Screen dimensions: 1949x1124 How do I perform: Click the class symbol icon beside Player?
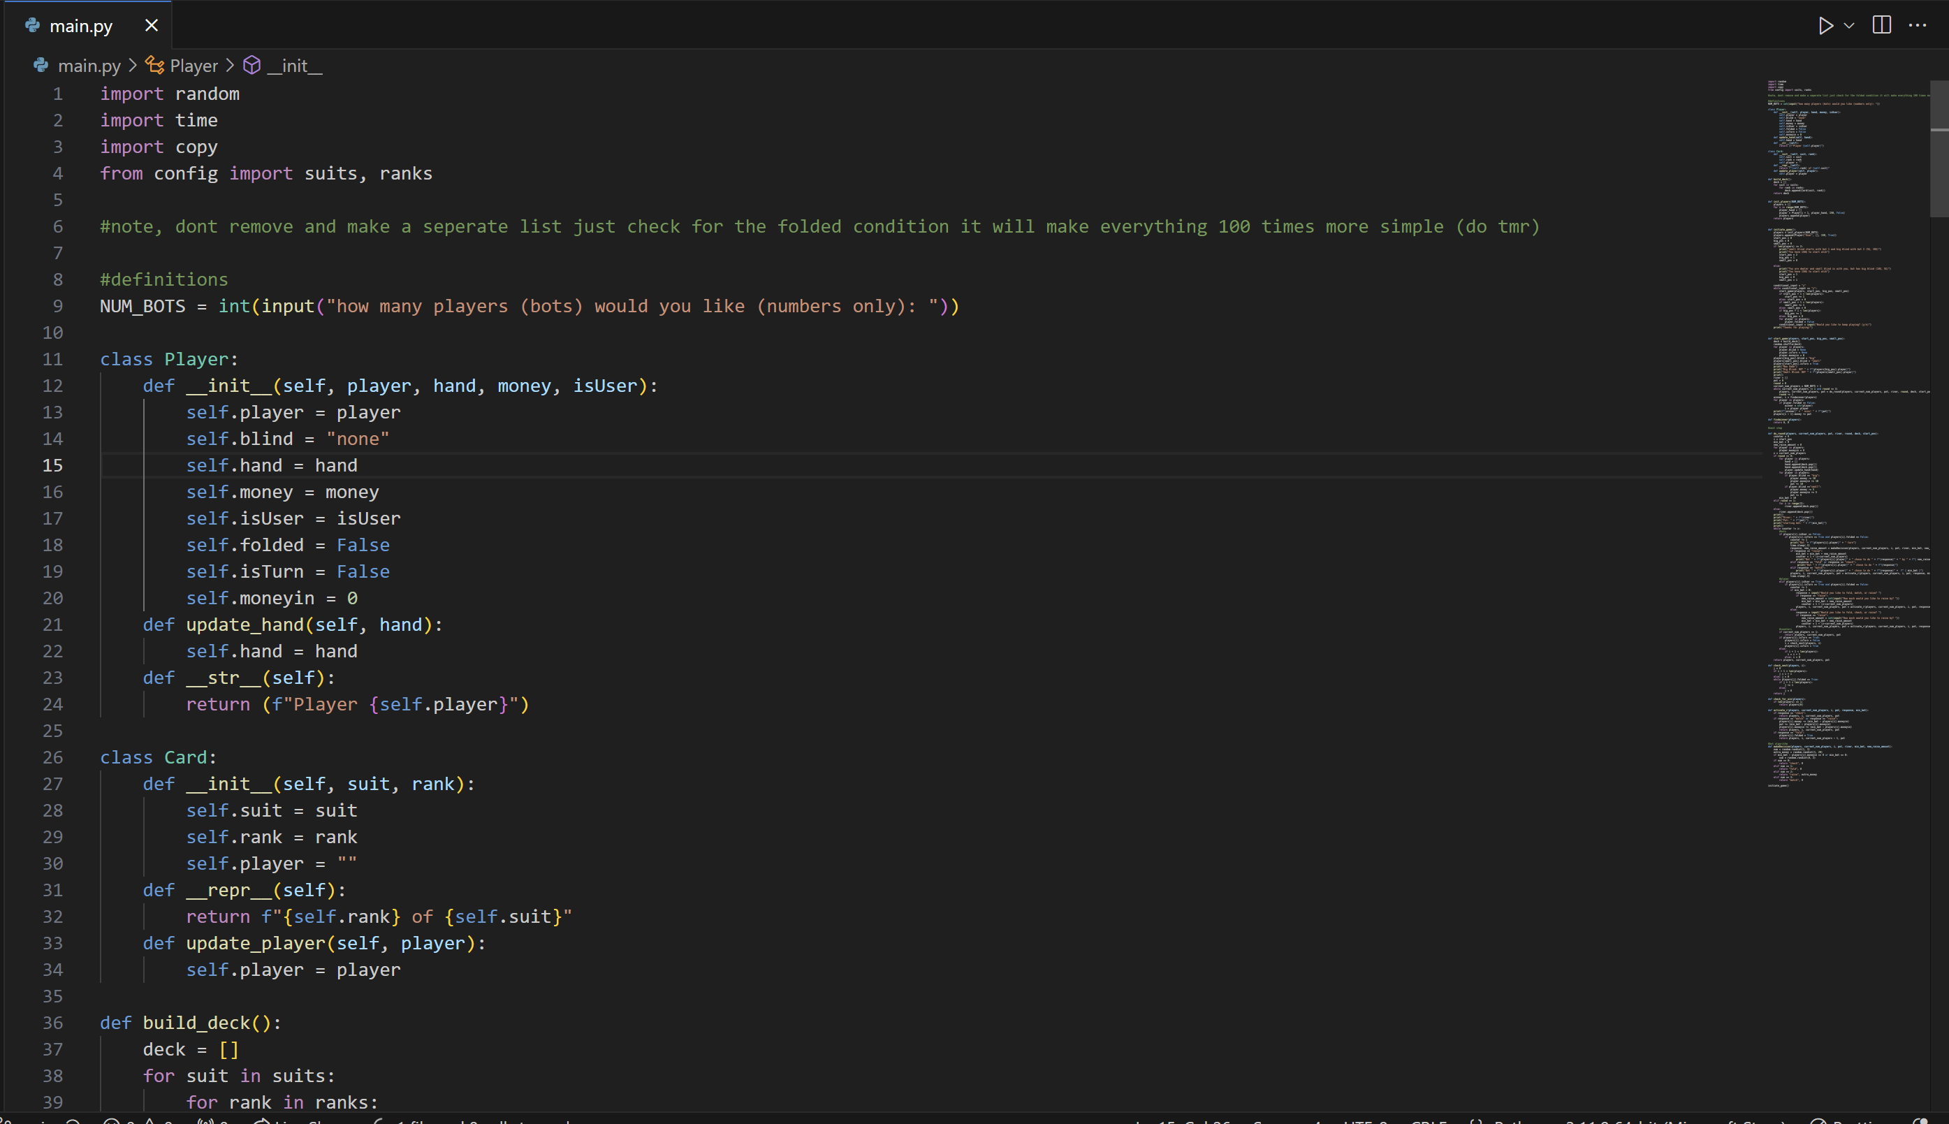coord(154,66)
